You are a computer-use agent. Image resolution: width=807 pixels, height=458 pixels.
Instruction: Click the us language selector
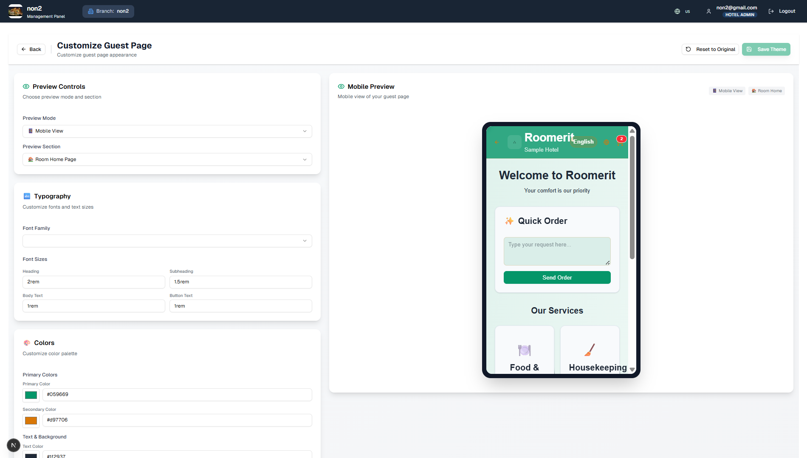coord(682,11)
